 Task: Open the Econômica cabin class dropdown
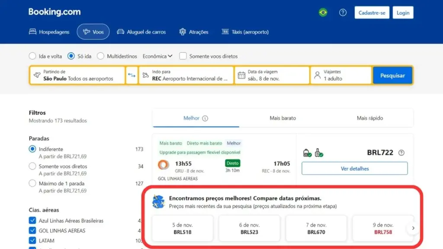[x=157, y=56]
